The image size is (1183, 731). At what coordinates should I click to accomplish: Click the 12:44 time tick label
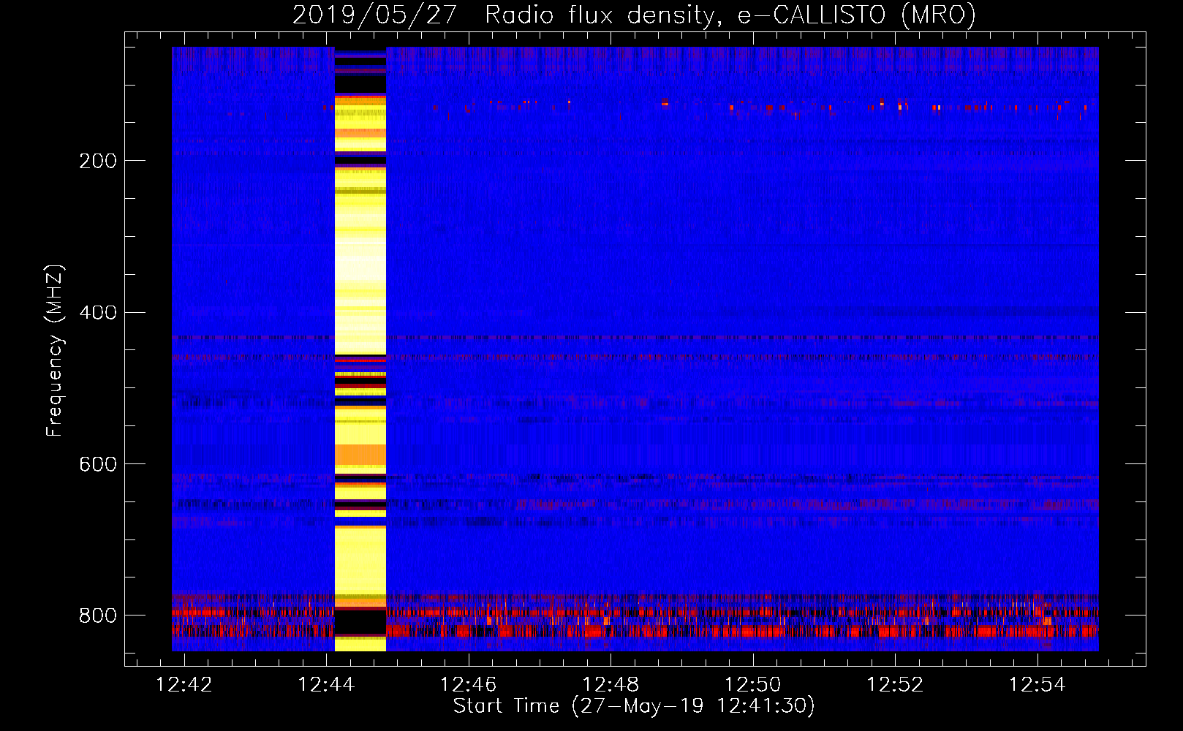pyautogui.click(x=326, y=685)
